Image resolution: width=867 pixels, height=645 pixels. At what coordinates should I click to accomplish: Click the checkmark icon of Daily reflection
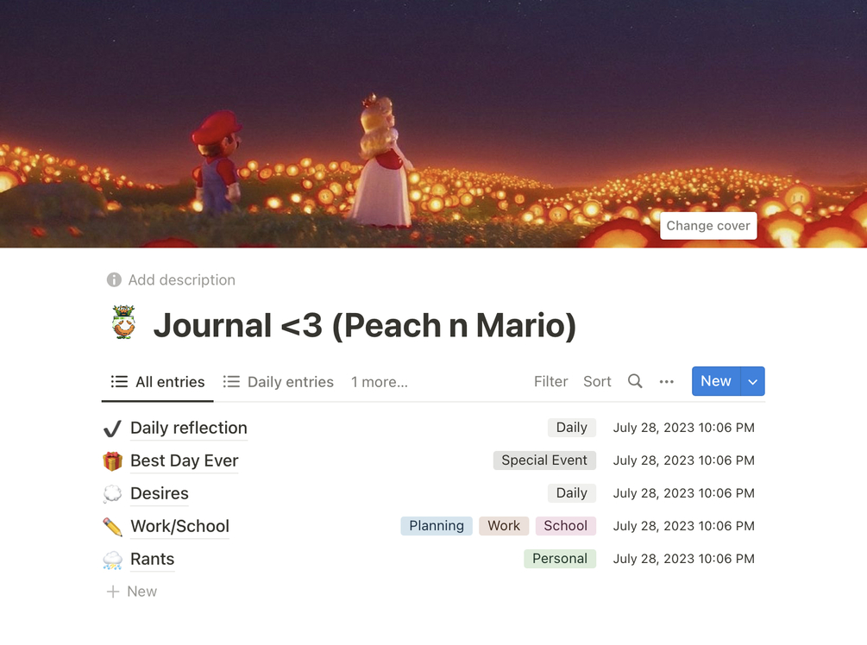[112, 429]
